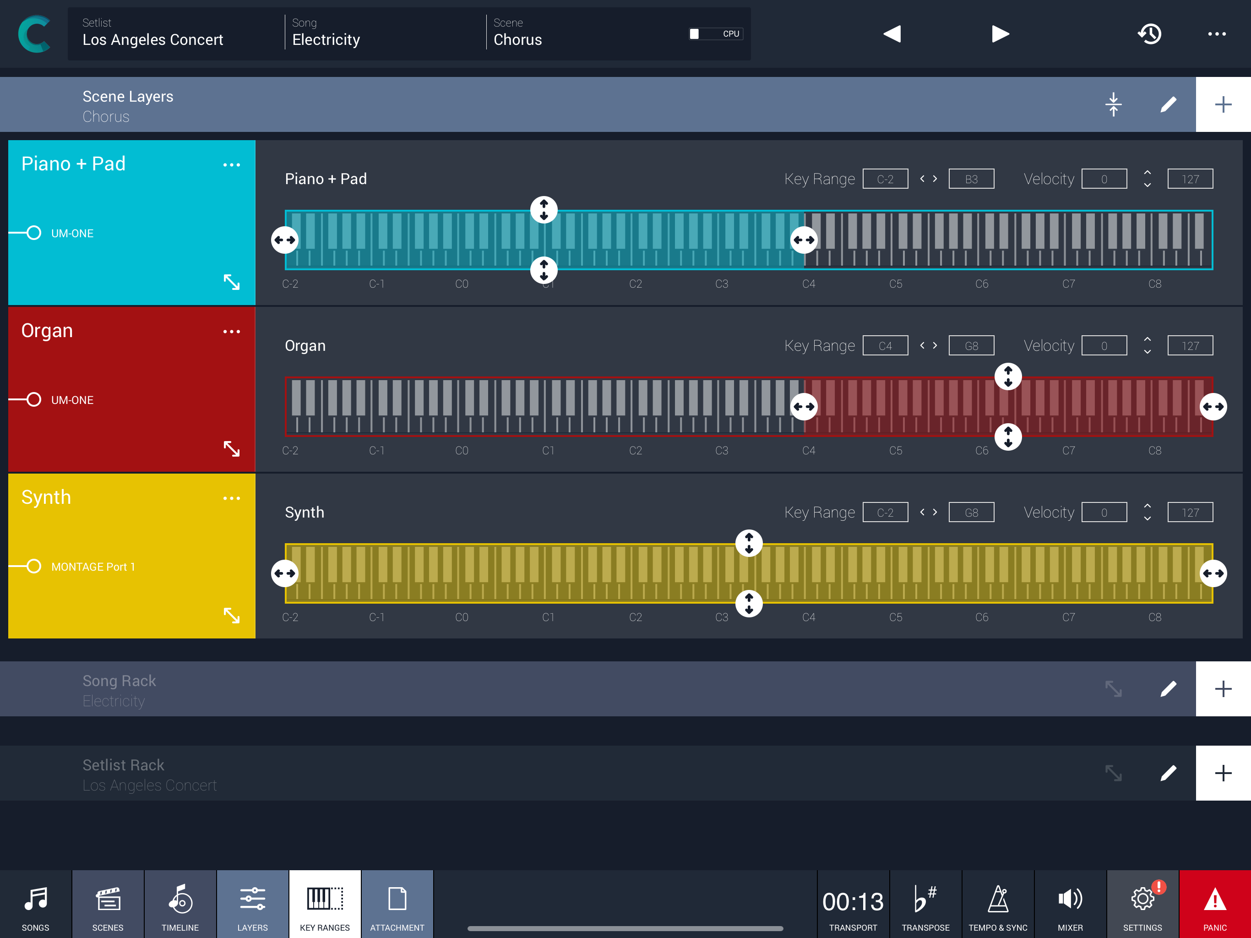Toggle the MONTAGE Port 1 connection on Synth
Screen dimensions: 1251x938
[x=34, y=566]
